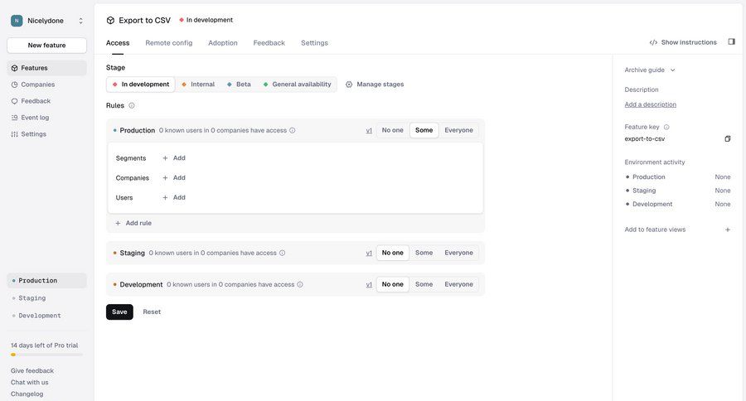The image size is (746, 401).
Task: Open the workspace switcher chevrons
Action: point(81,21)
